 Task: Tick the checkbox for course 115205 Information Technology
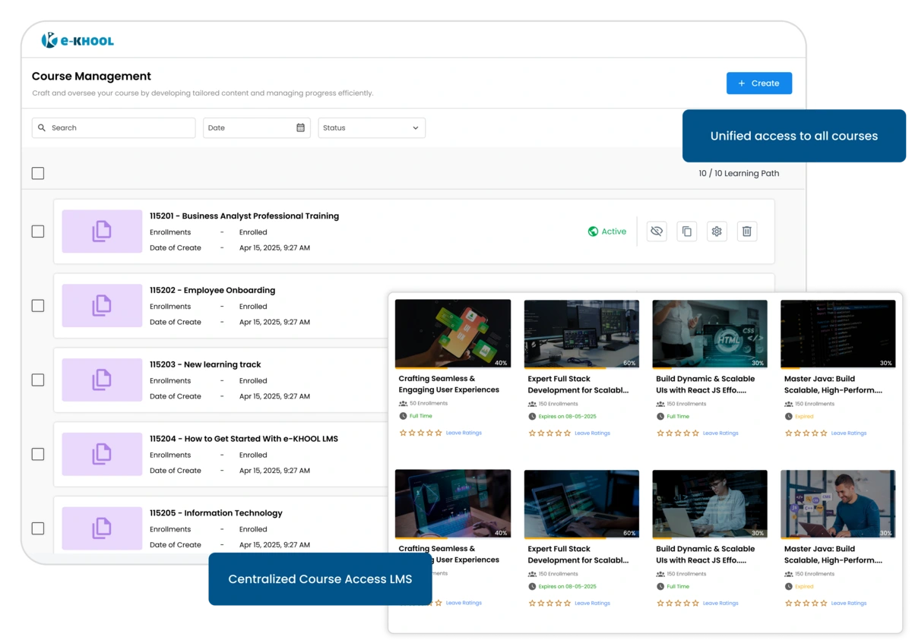click(x=37, y=528)
